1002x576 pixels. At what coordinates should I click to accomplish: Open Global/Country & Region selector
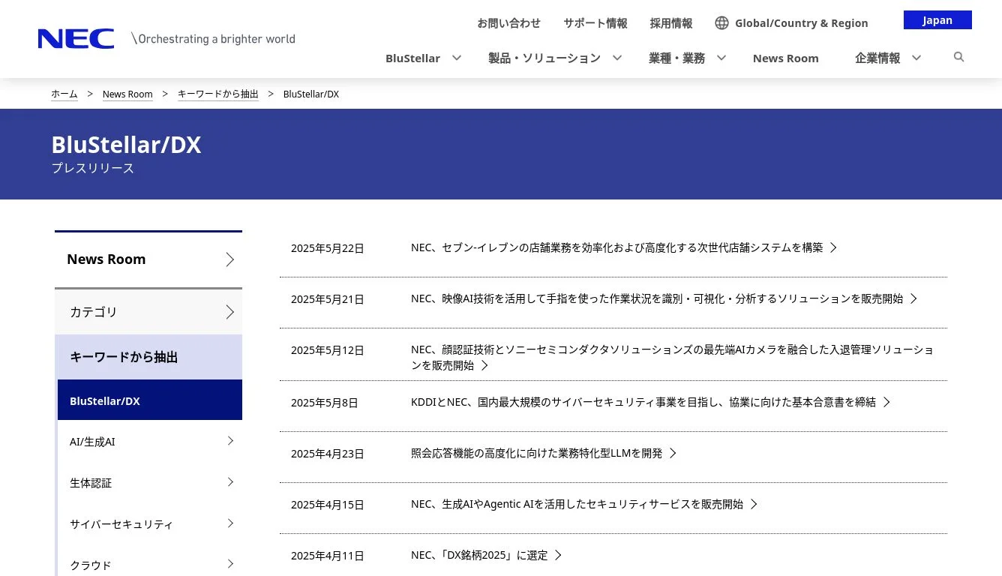coord(801,23)
